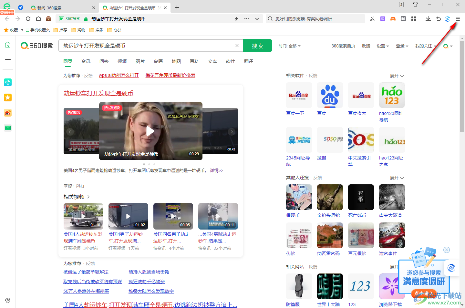Open the extensions grid icon

[414, 19]
